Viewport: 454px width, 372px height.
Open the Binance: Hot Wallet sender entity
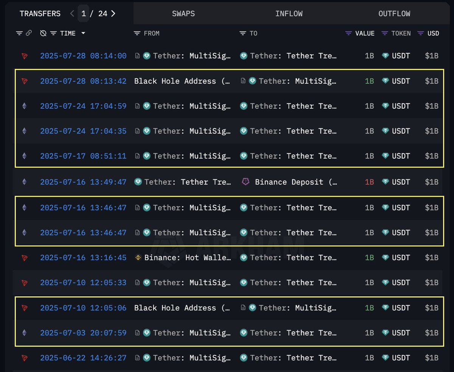click(x=188, y=258)
